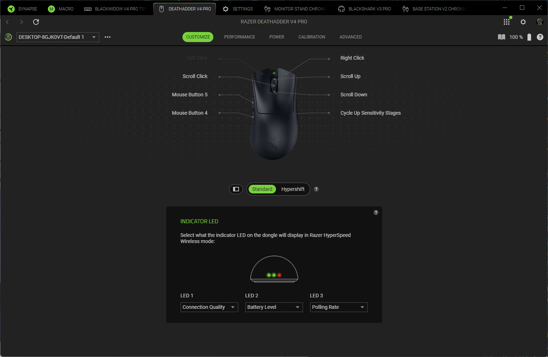Select the Customize section
Viewport: 548px width, 357px height.
(198, 37)
